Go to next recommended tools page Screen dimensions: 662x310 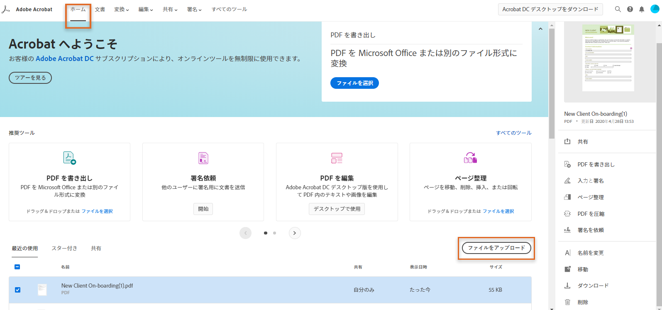tap(295, 233)
